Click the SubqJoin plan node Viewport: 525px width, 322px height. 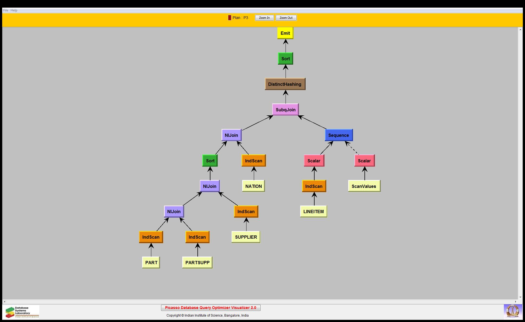pos(285,110)
